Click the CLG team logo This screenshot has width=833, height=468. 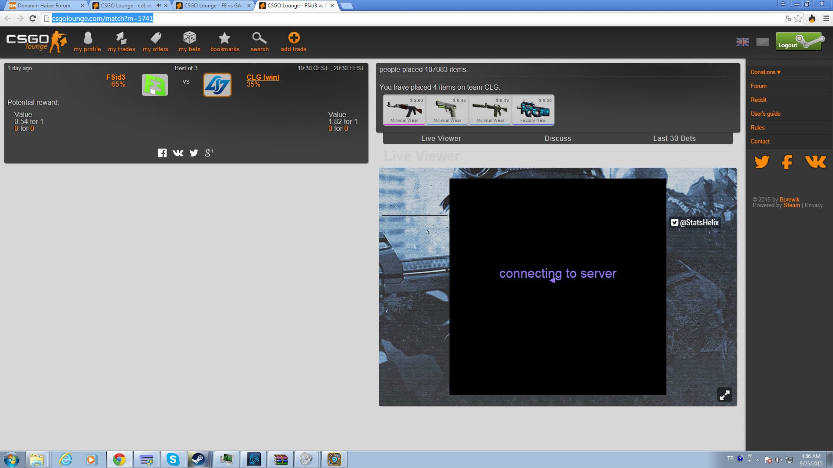pyautogui.click(x=217, y=85)
